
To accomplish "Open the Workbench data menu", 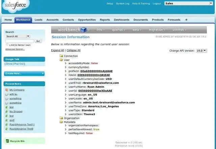I will [137, 30].
